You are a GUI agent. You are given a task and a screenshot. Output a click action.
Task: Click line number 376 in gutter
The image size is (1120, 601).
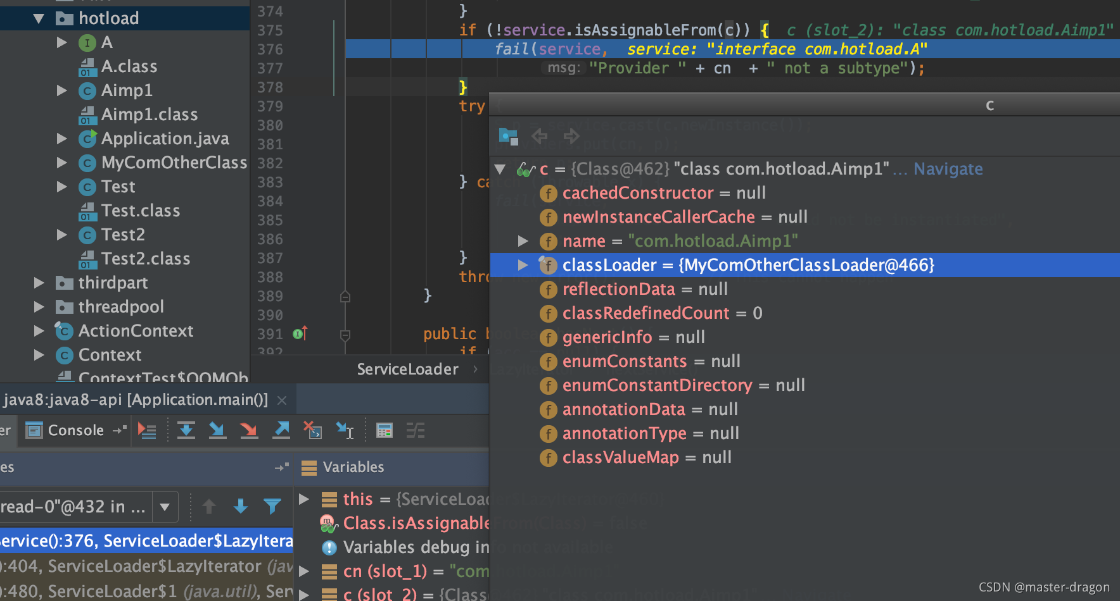pyautogui.click(x=270, y=49)
